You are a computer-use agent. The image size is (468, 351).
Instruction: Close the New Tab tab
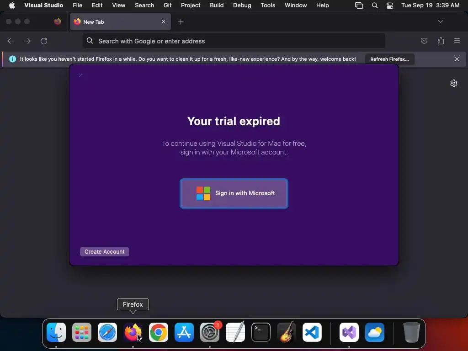coord(164,21)
